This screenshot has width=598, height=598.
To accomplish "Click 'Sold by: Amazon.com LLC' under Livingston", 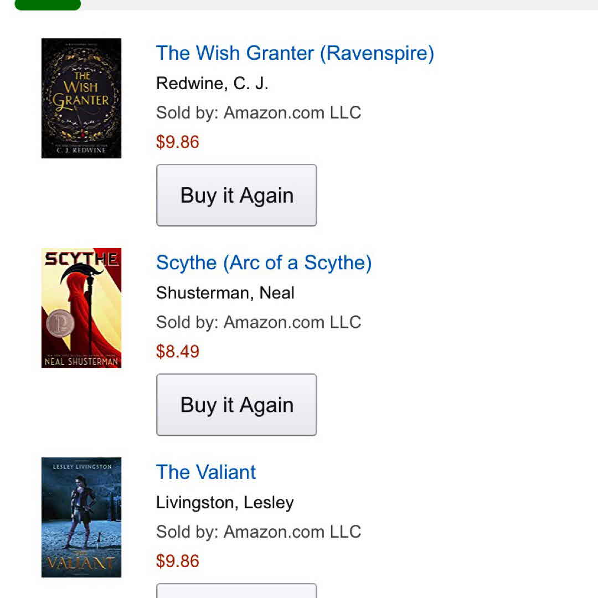I will click(259, 532).
